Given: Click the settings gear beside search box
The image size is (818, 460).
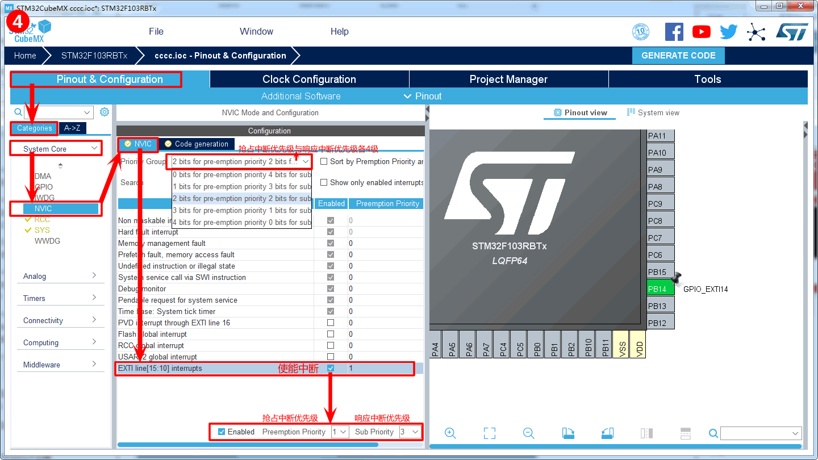Looking at the screenshot, I should pos(105,112).
